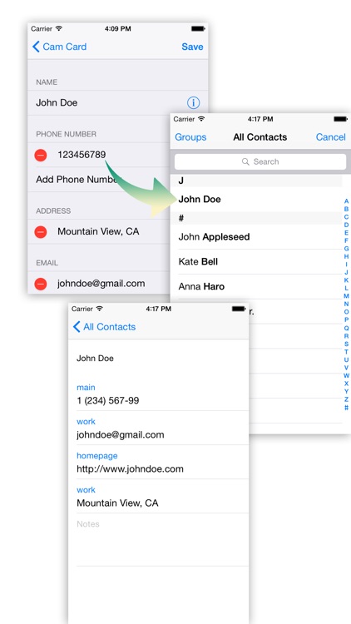Remove johndoe@gmail.com email with red minus
351x624 pixels.
(41, 284)
